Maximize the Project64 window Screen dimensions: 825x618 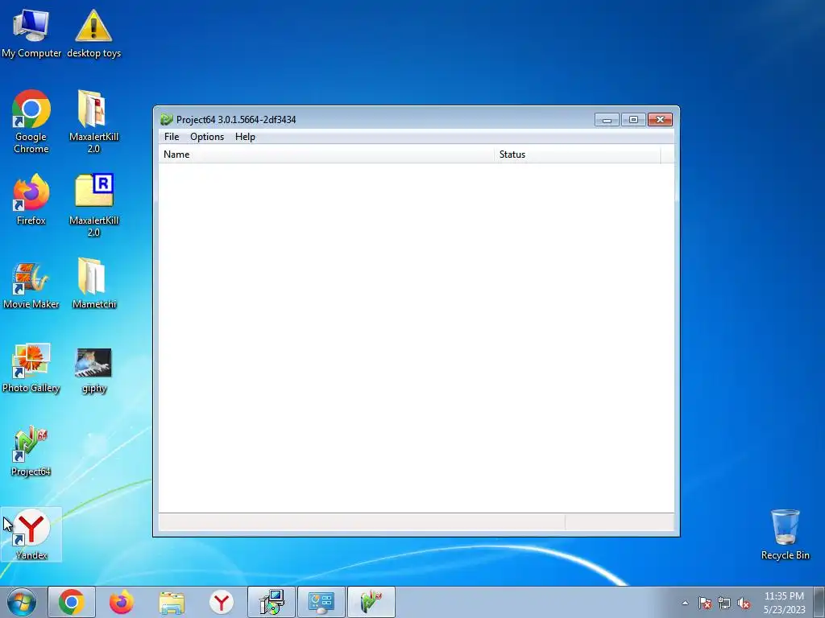coord(633,120)
